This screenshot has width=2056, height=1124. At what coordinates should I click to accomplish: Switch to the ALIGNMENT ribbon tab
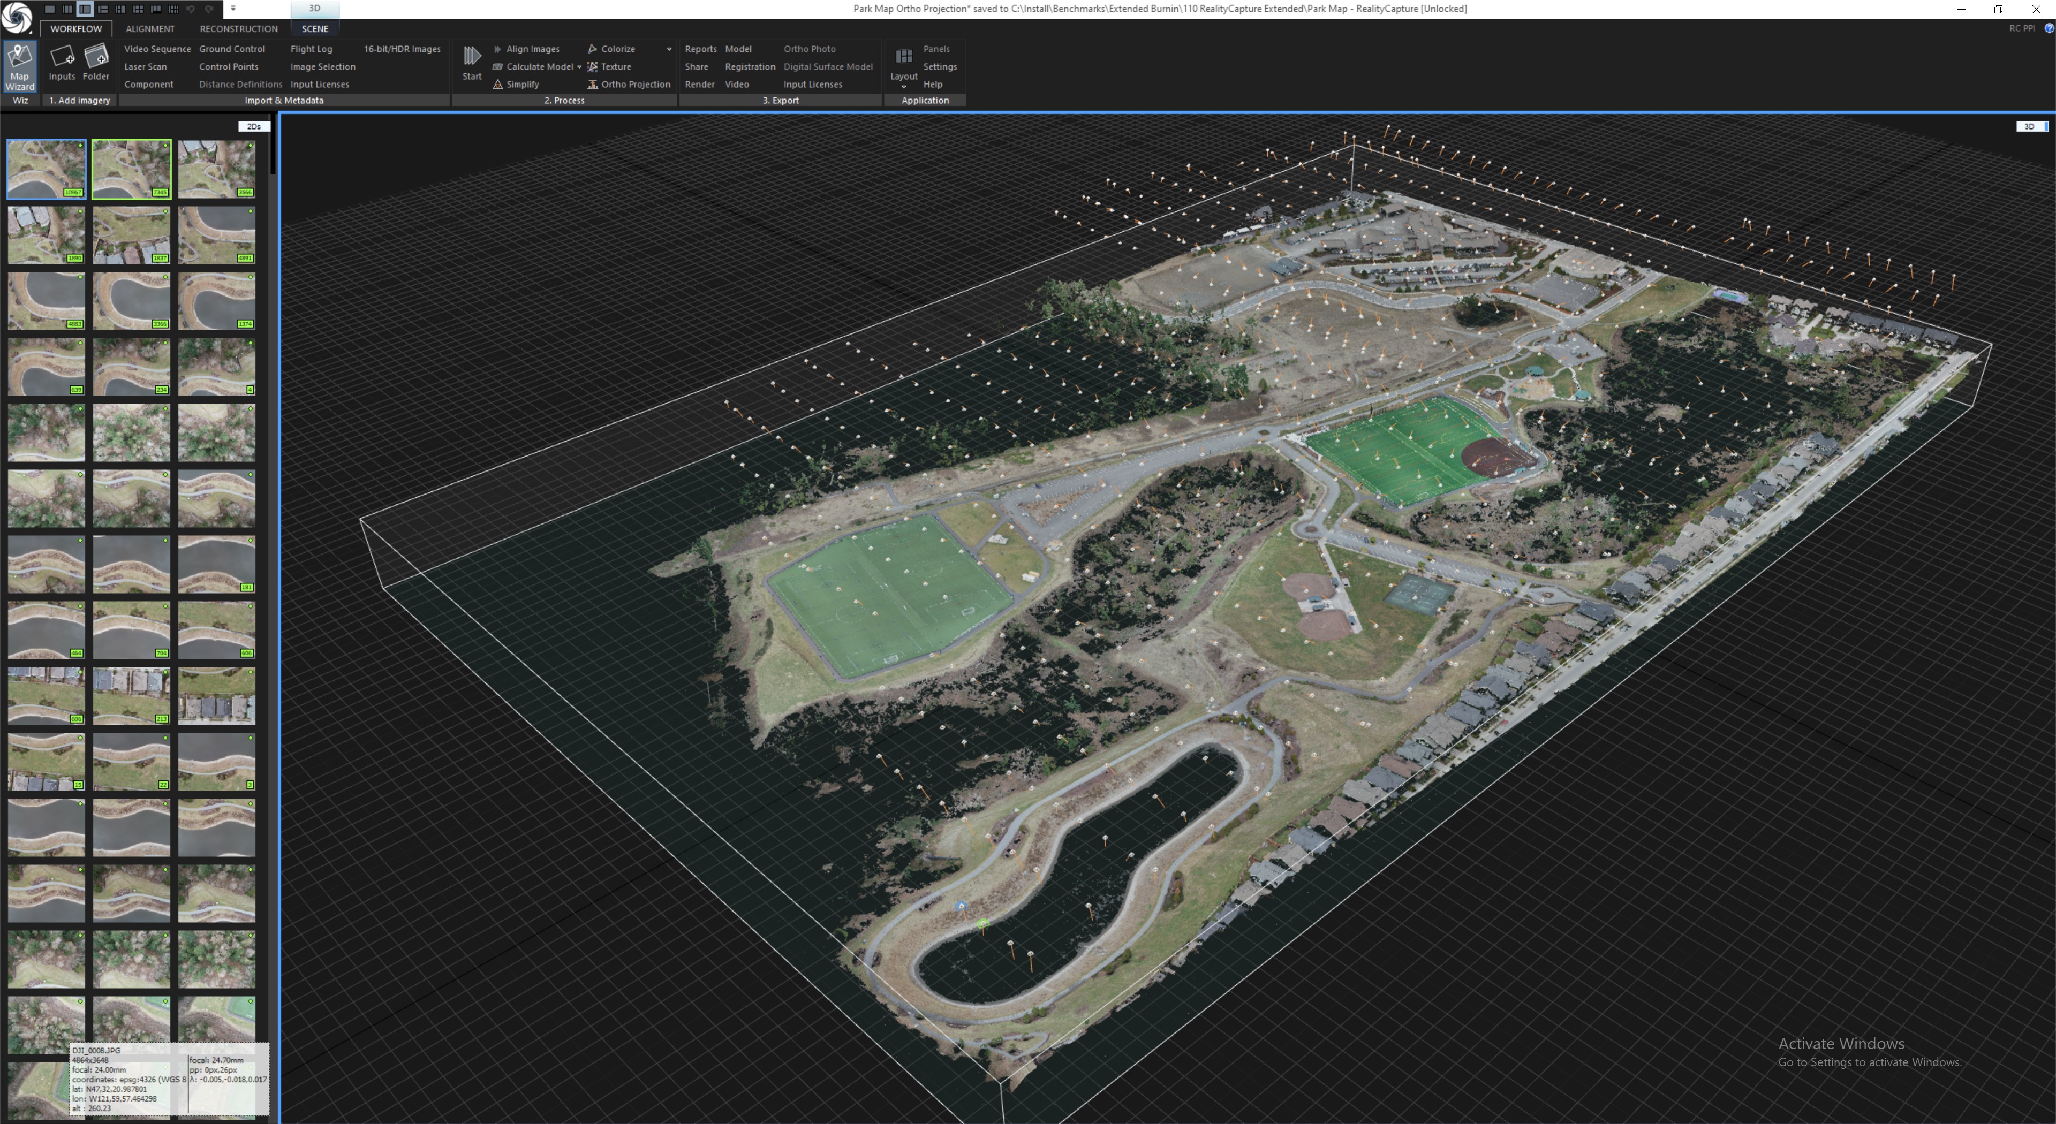click(x=150, y=29)
